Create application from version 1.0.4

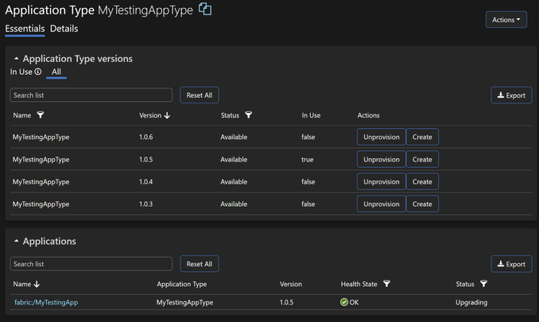point(422,181)
